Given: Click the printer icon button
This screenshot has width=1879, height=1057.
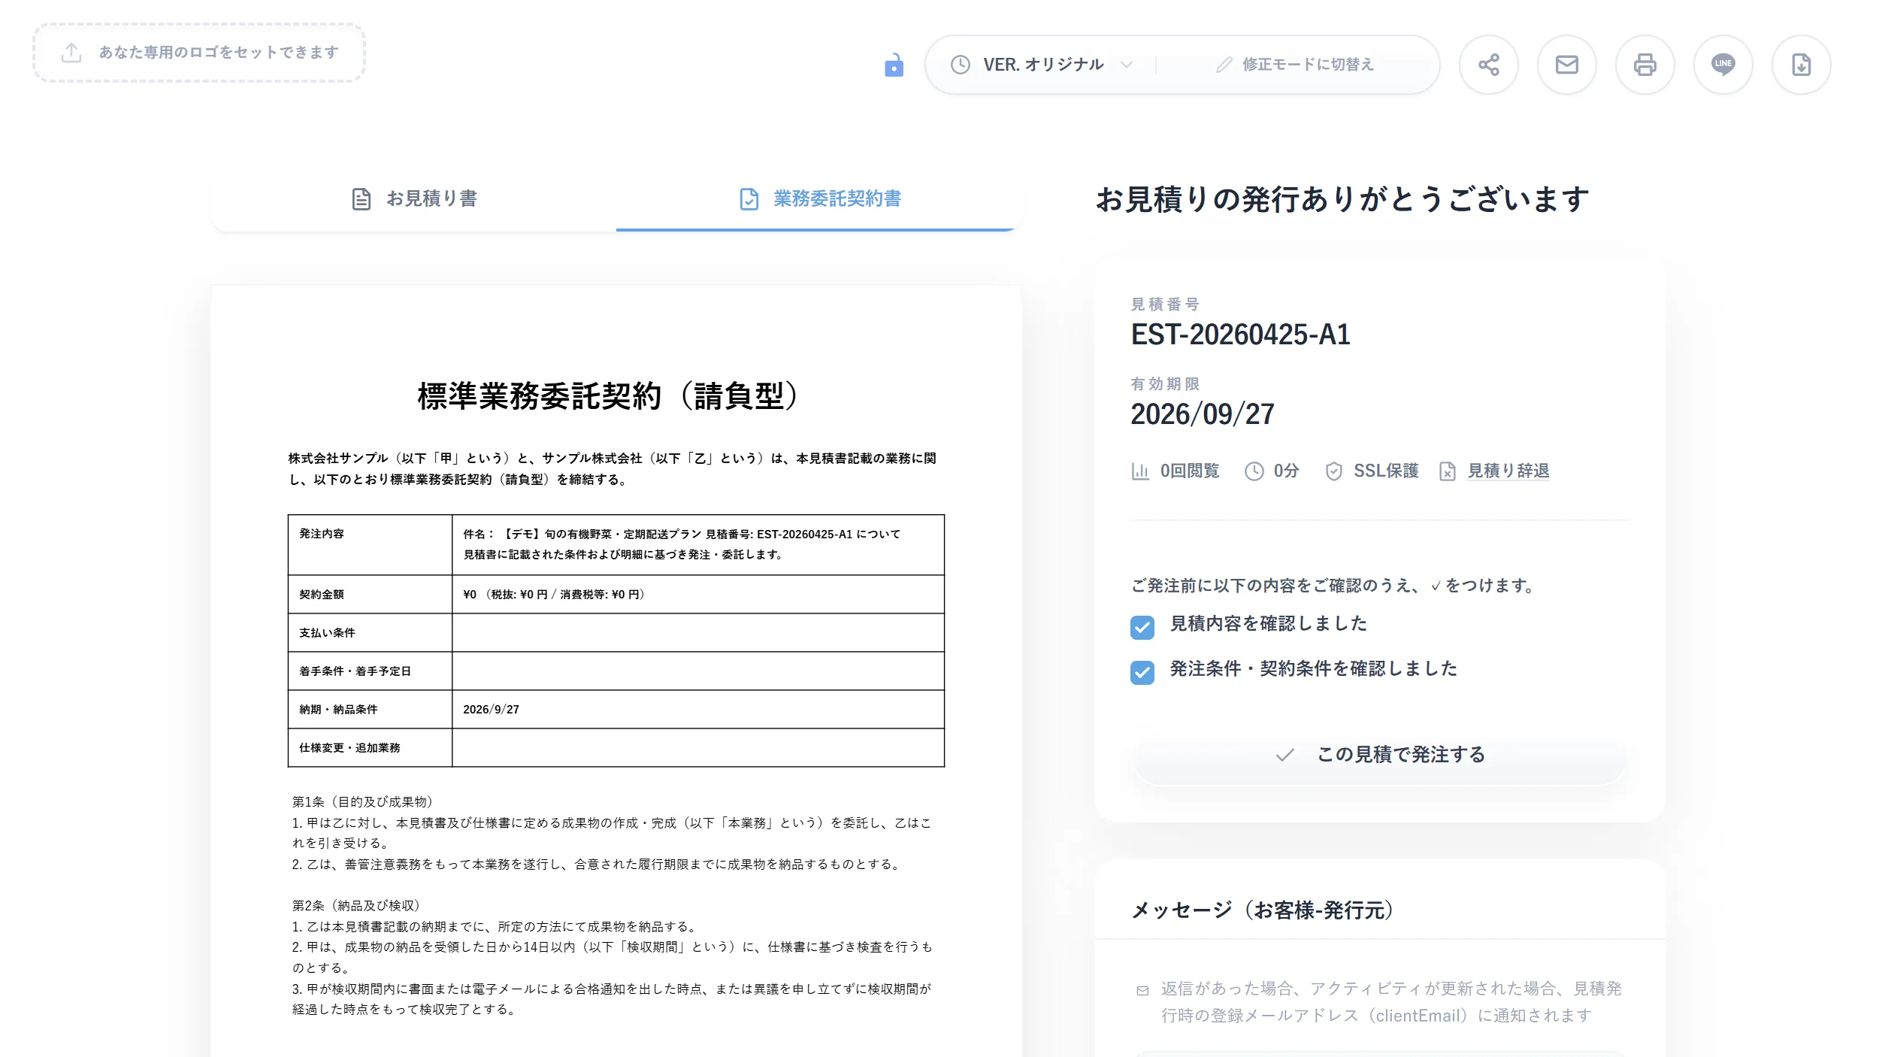Looking at the screenshot, I should pos(1645,65).
